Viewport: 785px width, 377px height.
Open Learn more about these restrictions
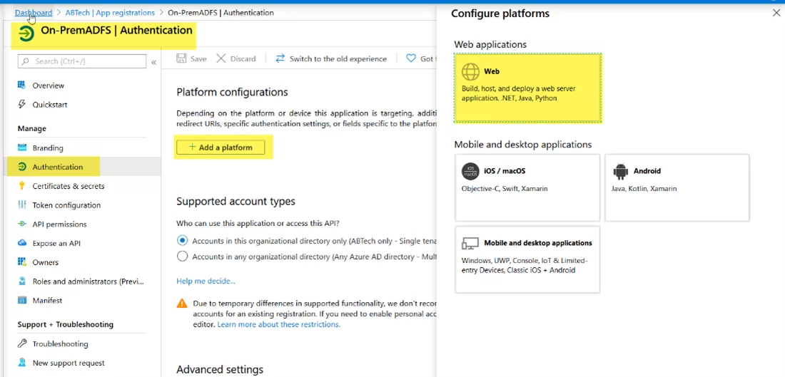[x=278, y=324]
